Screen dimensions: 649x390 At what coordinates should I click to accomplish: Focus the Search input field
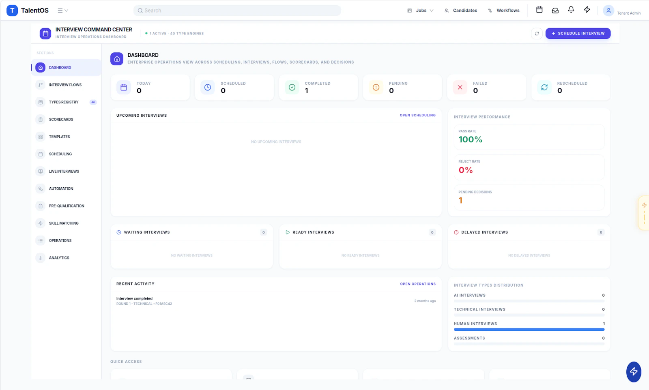pos(237,11)
